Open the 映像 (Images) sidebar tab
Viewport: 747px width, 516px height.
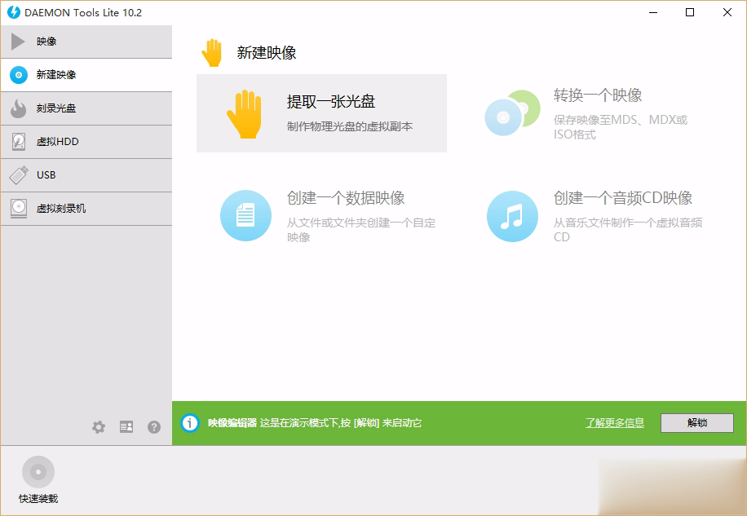pos(86,42)
